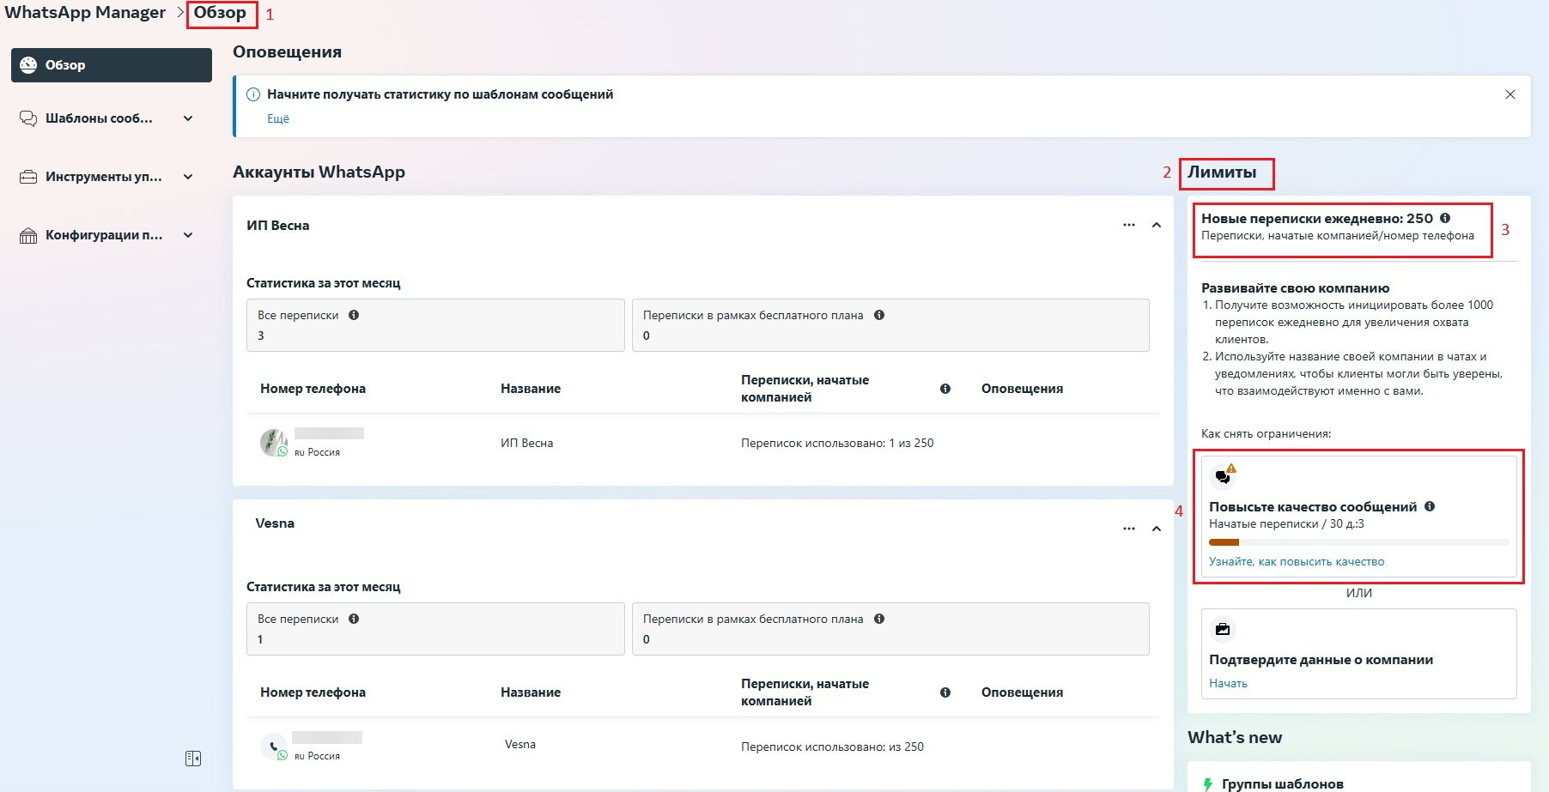Click info icon beside Новые переписки ежедневно
Screen dimensions: 1549x792
pyautogui.click(x=1445, y=218)
